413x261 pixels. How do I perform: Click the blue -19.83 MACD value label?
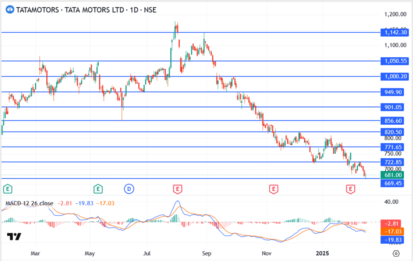(x=393, y=240)
